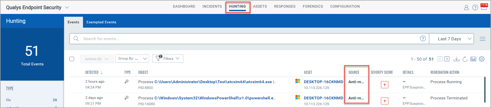Click PID:8800 text
The width and height of the screenshot is (491, 108).
pos(146,88)
